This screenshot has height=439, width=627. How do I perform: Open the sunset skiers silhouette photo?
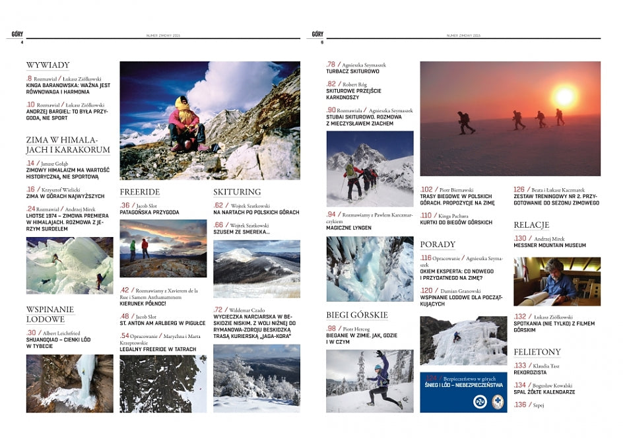510,119
